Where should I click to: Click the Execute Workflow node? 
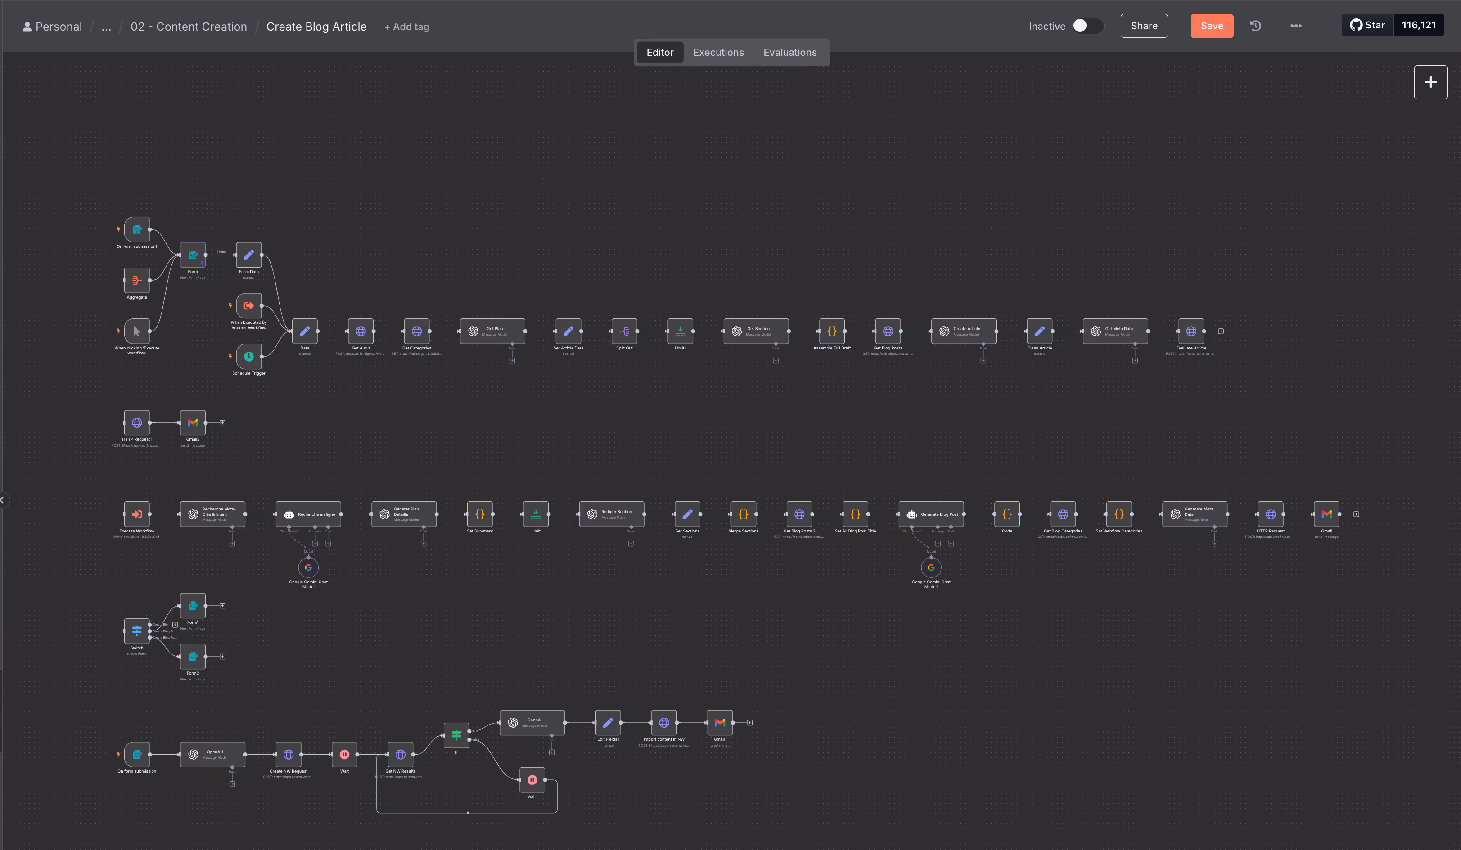pyautogui.click(x=137, y=514)
